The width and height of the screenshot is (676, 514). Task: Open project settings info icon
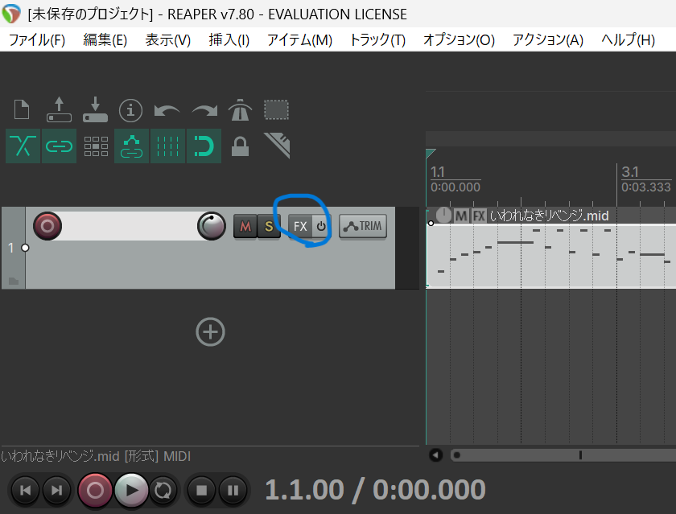pyautogui.click(x=131, y=110)
